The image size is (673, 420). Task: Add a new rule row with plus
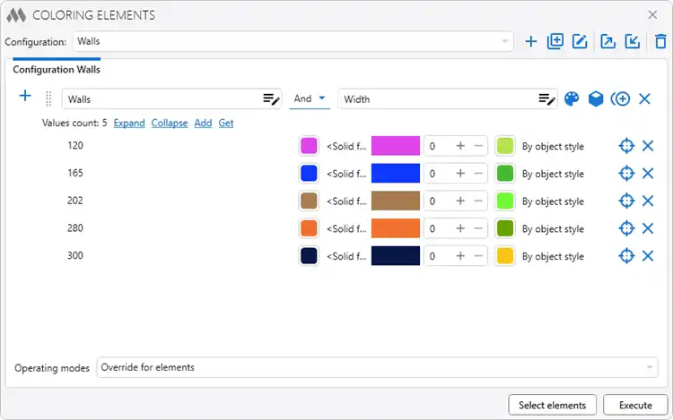click(25, 96)
